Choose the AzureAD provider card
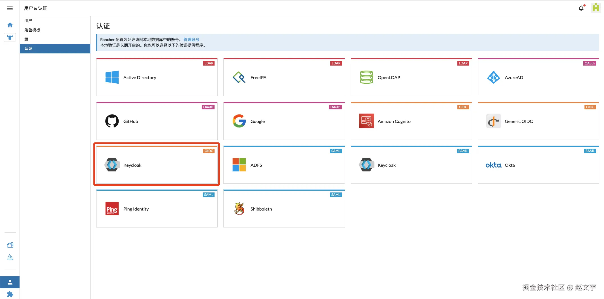This screenshot has width=604, height=299. (538, 77)
